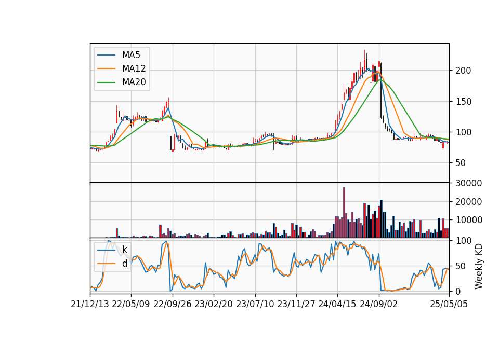499x358 pixels.
Task: Click the 23/07/10 date tick label
Action: [255, 304]
